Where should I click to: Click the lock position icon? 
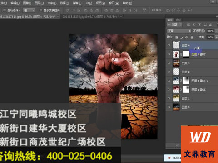point(187,37)
